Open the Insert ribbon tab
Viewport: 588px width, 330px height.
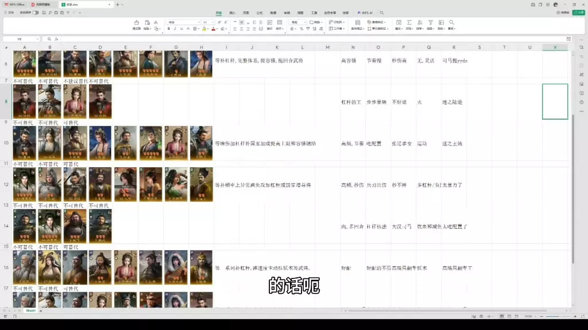click(232, 13)
